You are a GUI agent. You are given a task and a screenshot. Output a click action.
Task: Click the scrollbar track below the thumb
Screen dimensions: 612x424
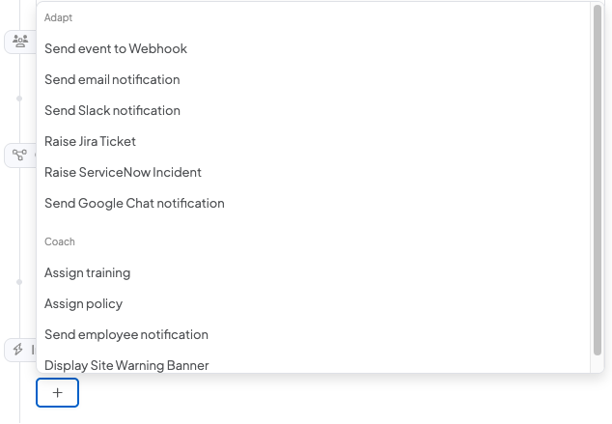click(x=598, y=364)
